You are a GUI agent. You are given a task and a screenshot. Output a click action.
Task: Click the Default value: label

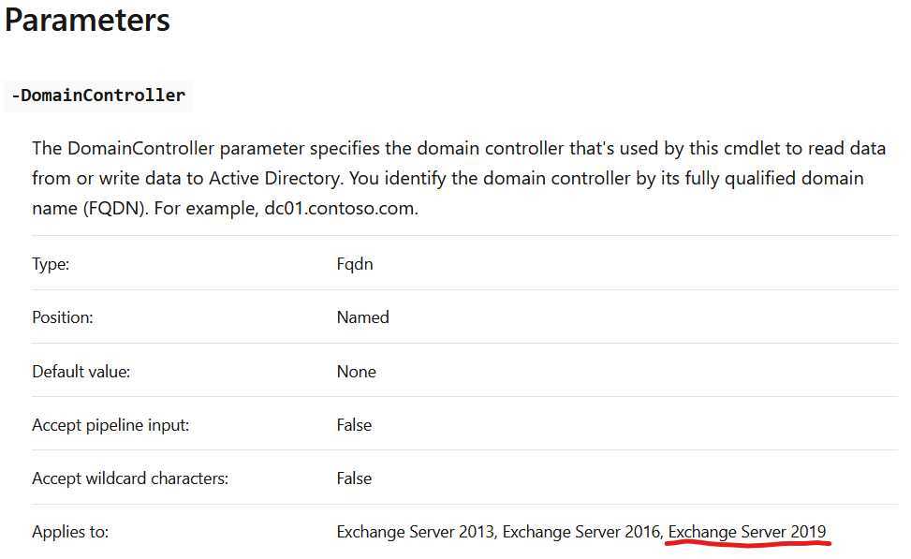point(81,372)
